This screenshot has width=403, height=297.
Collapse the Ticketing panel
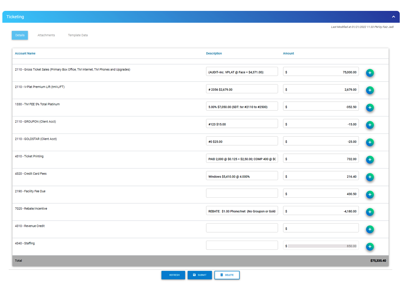[x=394, y=17]
